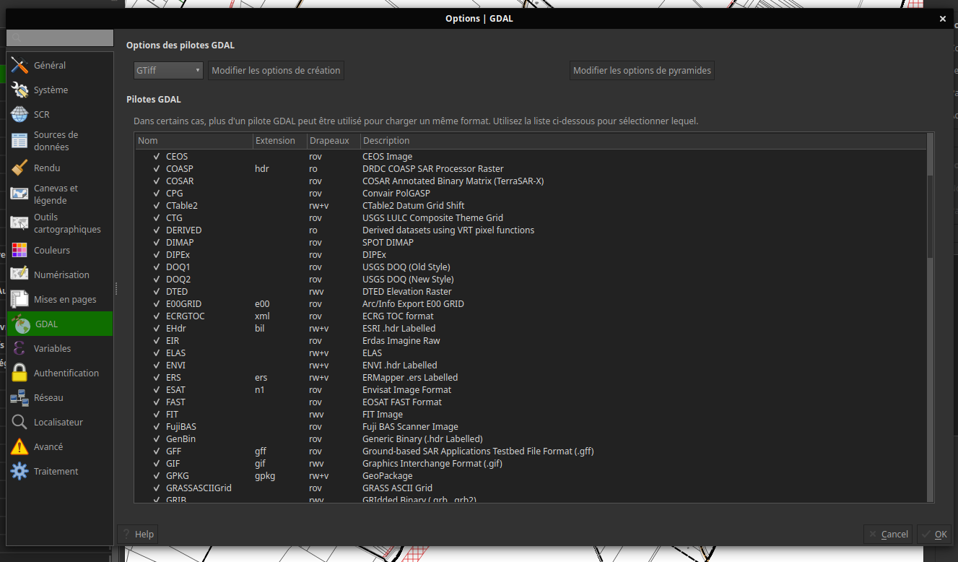Confirm with the OK button
Viewport: 958px width, 562px height.
click(x=934, y=534)
